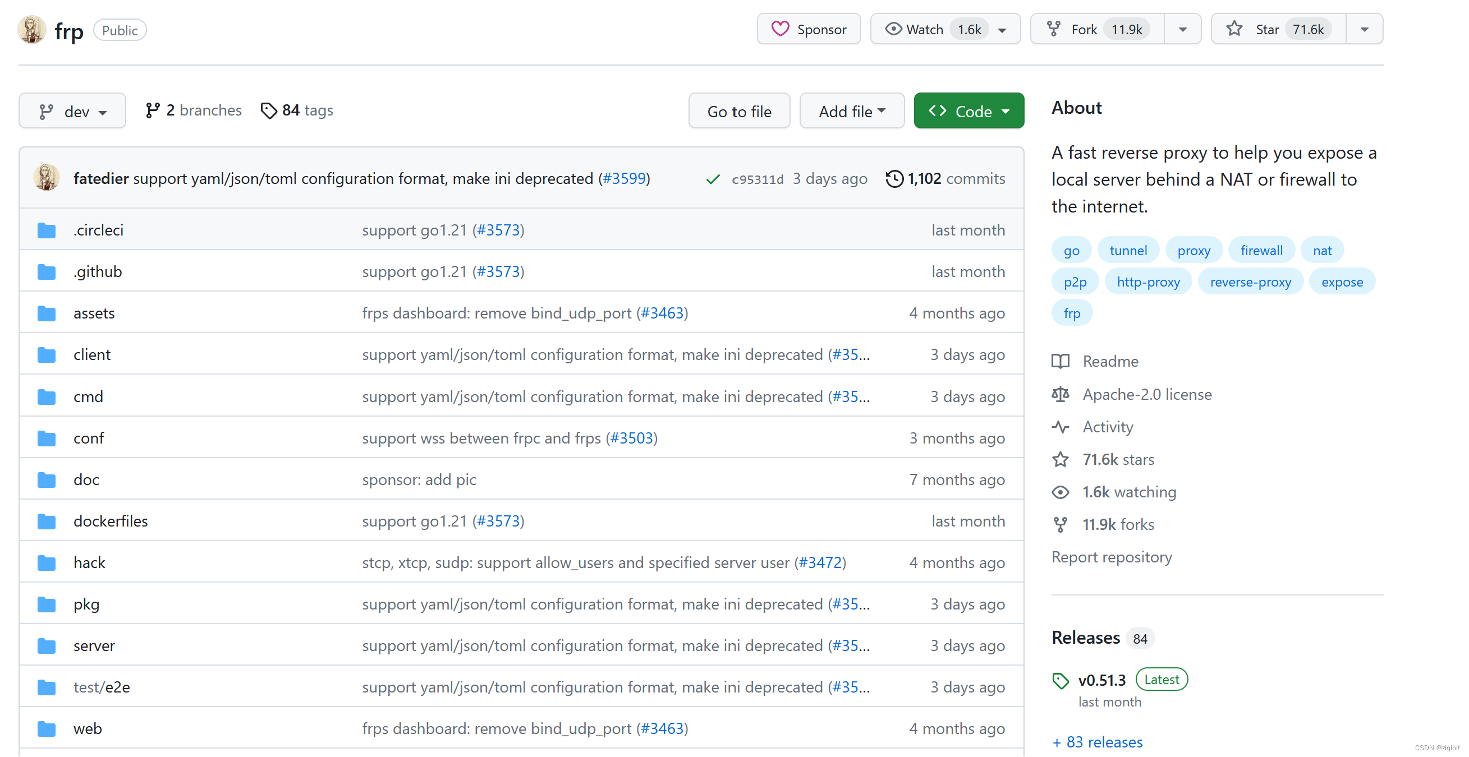Screen dimensions: 1469x757
Task: Open the Star lists dropdown arrow
Action: (1364, 30)
